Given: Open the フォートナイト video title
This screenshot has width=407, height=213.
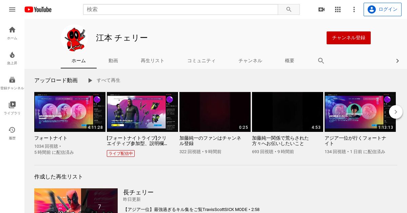Looking at the screenshot, I should (x=51, y=138).
